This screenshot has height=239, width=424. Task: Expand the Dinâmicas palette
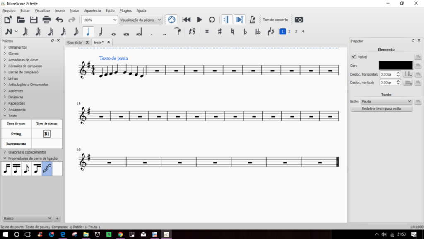click(x=16, y=97)
